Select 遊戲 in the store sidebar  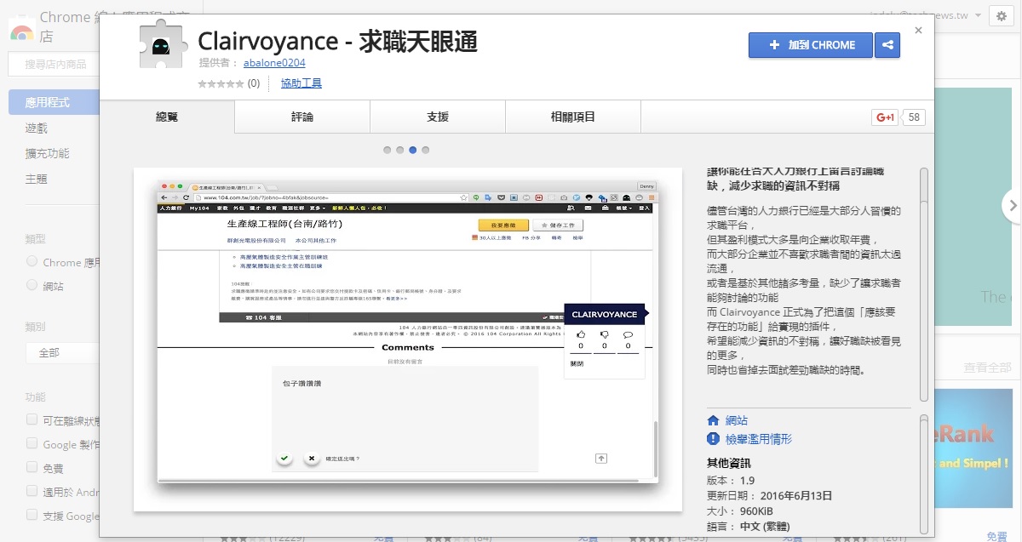coord(36,128)
